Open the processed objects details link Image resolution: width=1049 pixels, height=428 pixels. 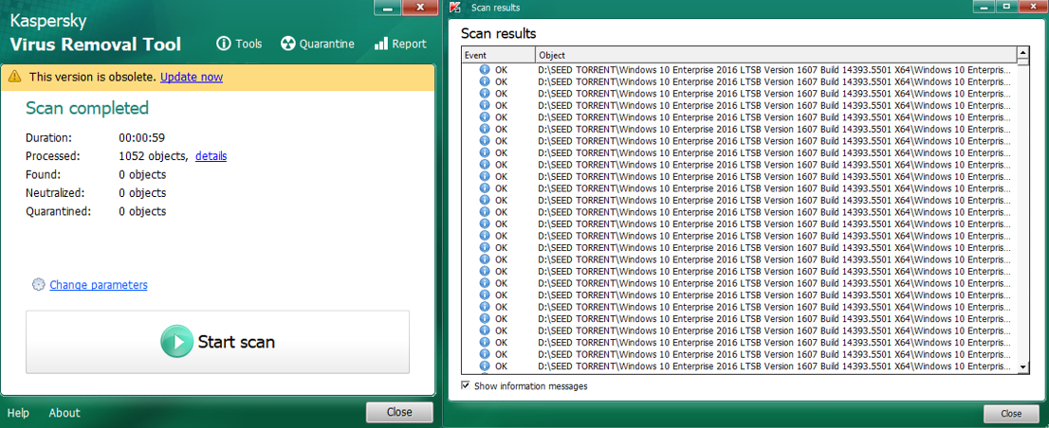tap(211, 156)
